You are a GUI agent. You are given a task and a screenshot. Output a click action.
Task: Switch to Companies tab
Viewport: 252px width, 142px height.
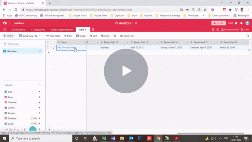tap(38, 30)
